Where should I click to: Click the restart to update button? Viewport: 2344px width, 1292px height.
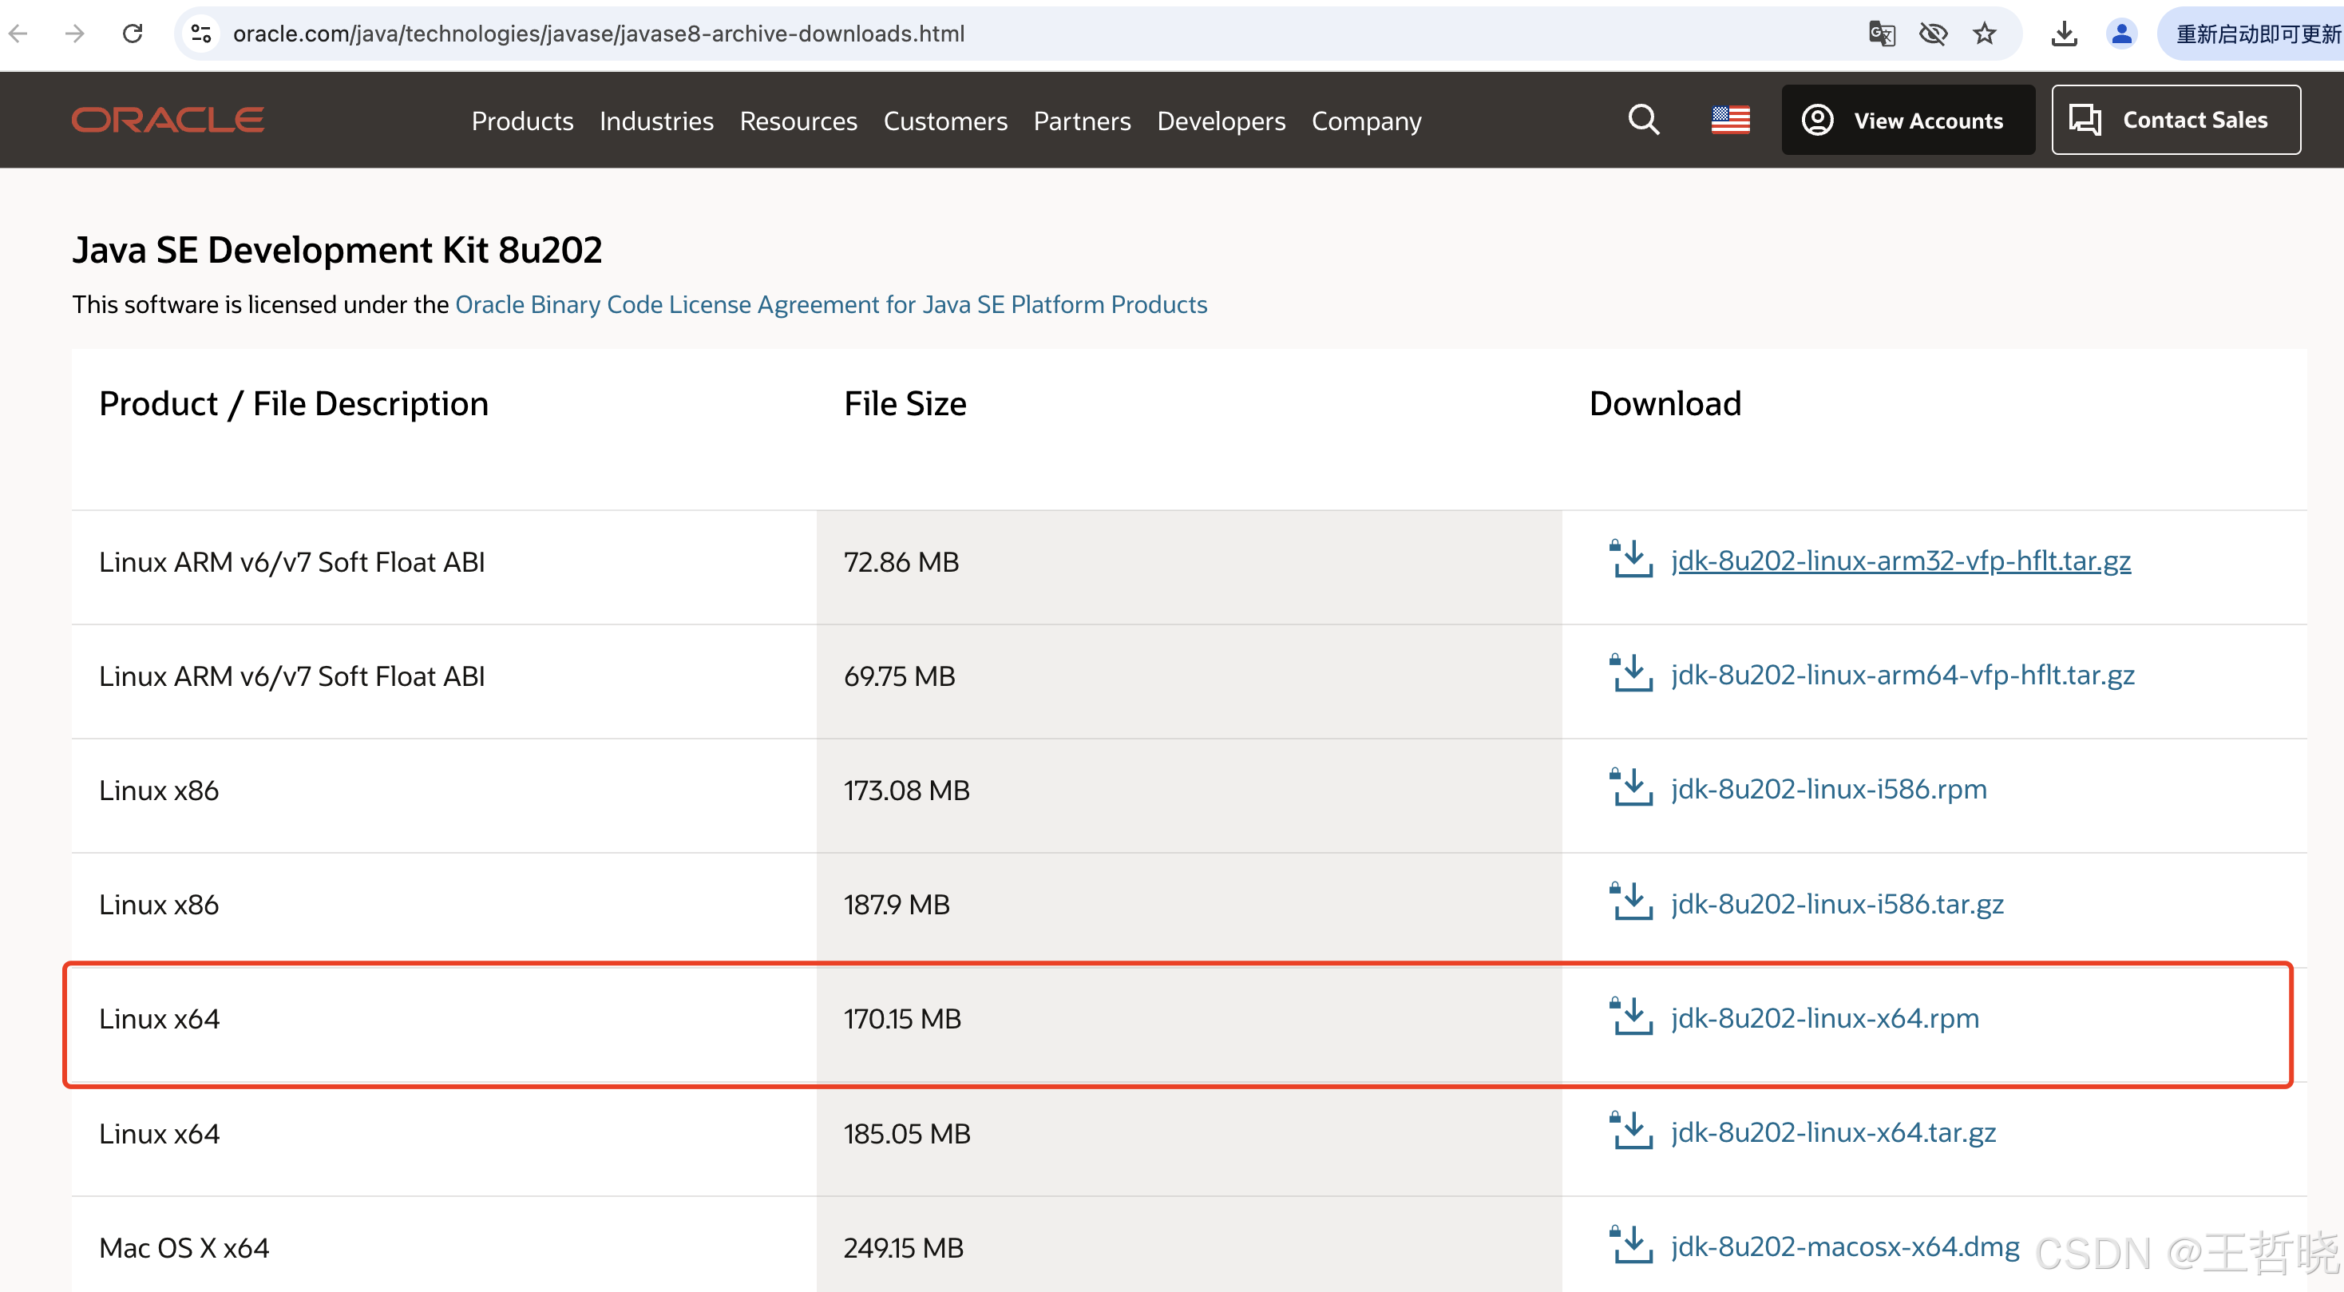click(x=2253, y=34)
